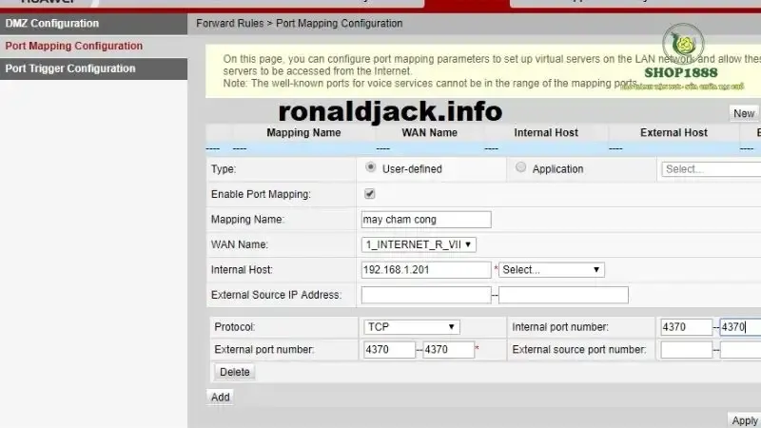Screen dimensions: 761x428
Task: Click the Internal Host IP field
Action: click(x=426, y=270)
